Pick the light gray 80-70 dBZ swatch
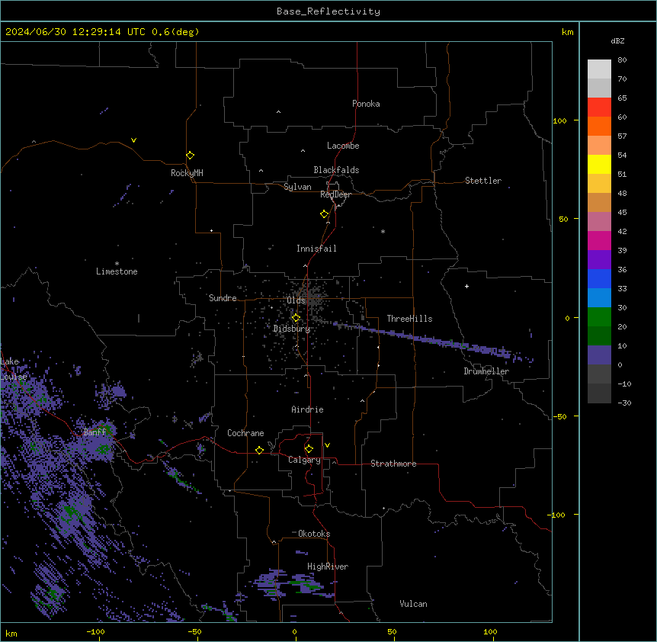 [x=599, y=69]
